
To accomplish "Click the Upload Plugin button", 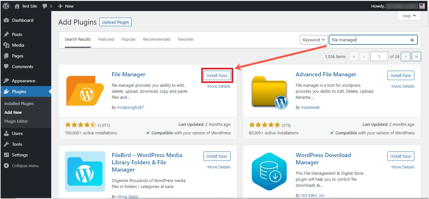I will tap(115, 22).
